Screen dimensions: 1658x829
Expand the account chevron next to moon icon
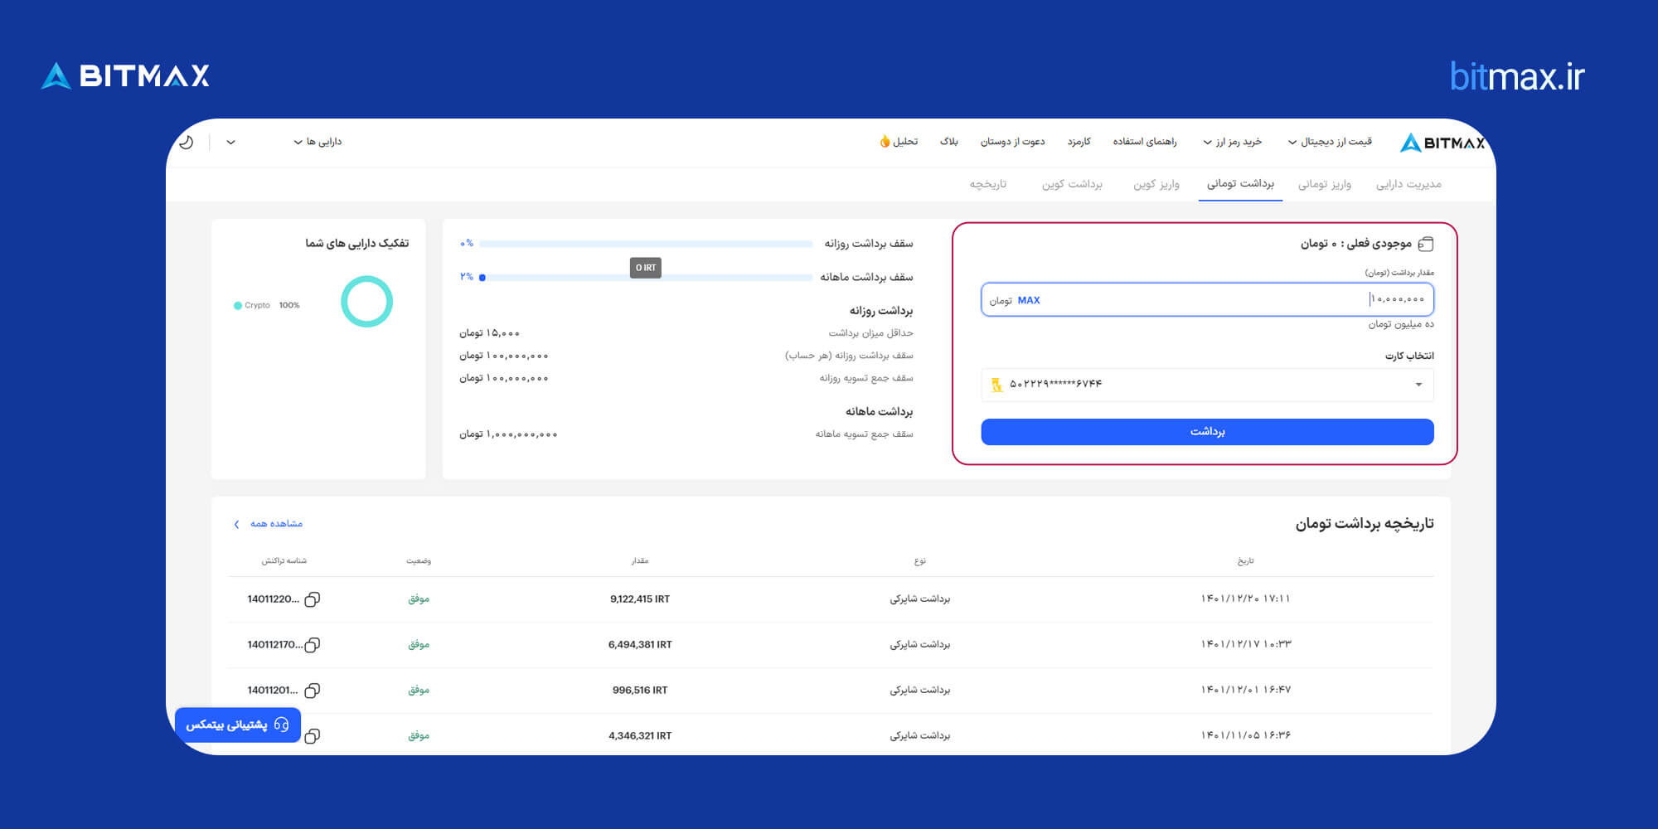coord(231,143)
